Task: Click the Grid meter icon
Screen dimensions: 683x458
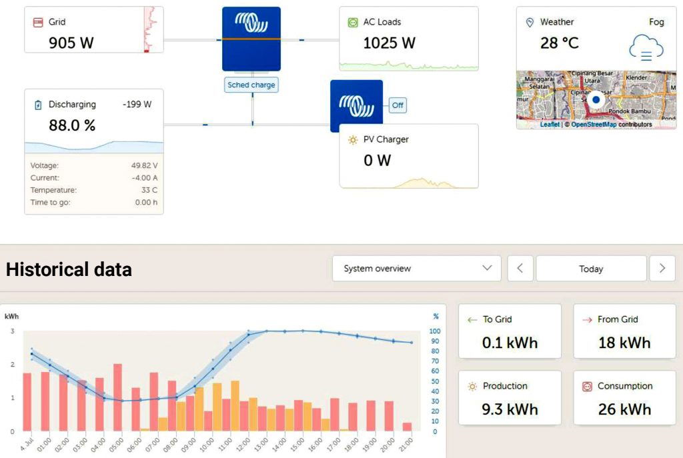Action: coord(38,22)
